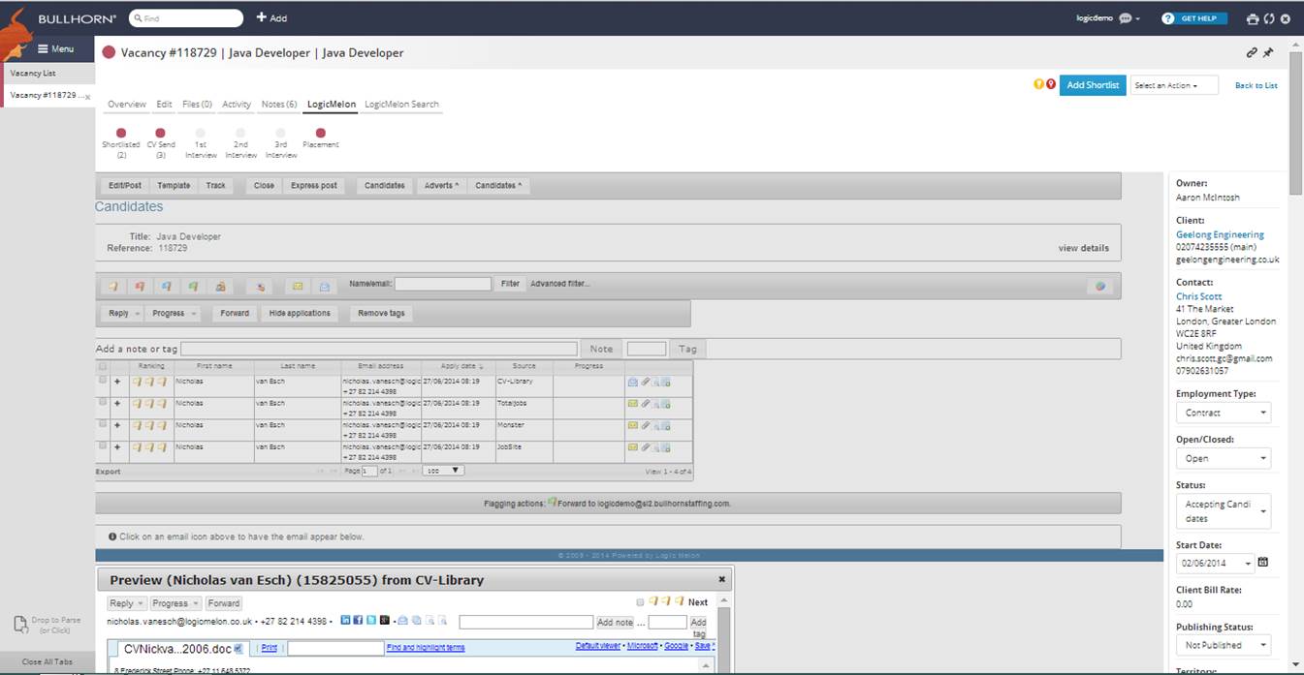1304x675 pixels.
Task: Expand the CV-Library row plus sign
Action: click(117, 382)
